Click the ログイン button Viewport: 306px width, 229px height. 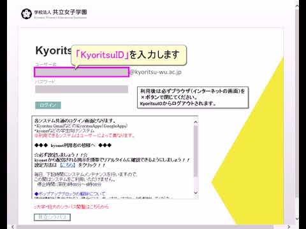pyautogui.click(x=48, y=105)
